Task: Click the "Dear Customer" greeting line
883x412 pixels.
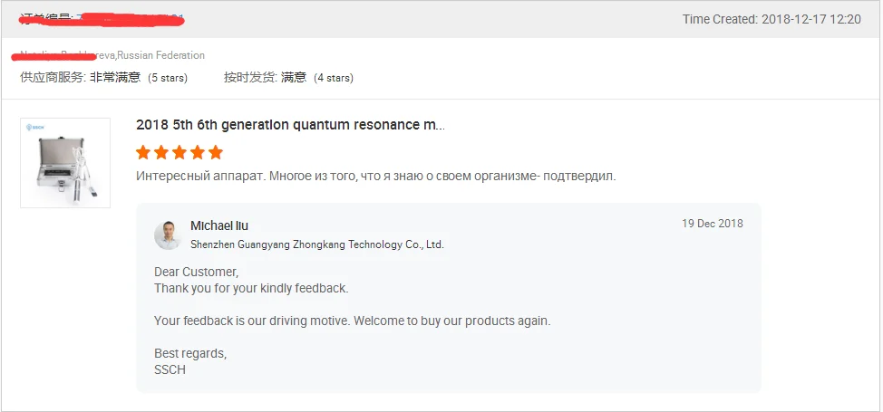Action: click(x=197, y=272)
